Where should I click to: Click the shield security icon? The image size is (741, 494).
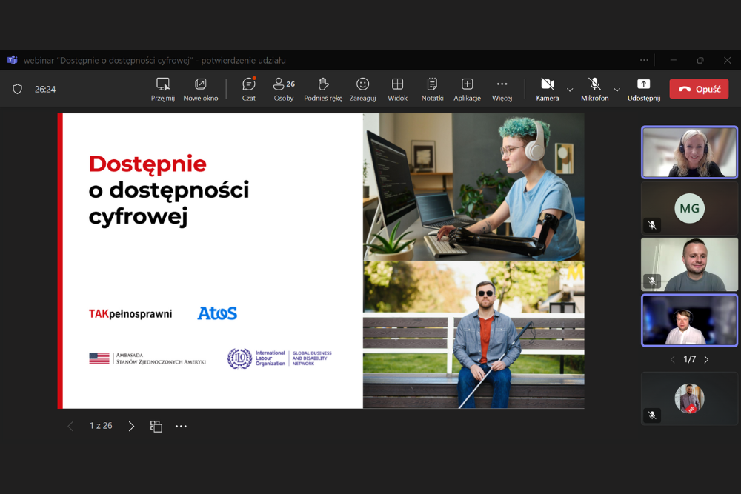18,89
